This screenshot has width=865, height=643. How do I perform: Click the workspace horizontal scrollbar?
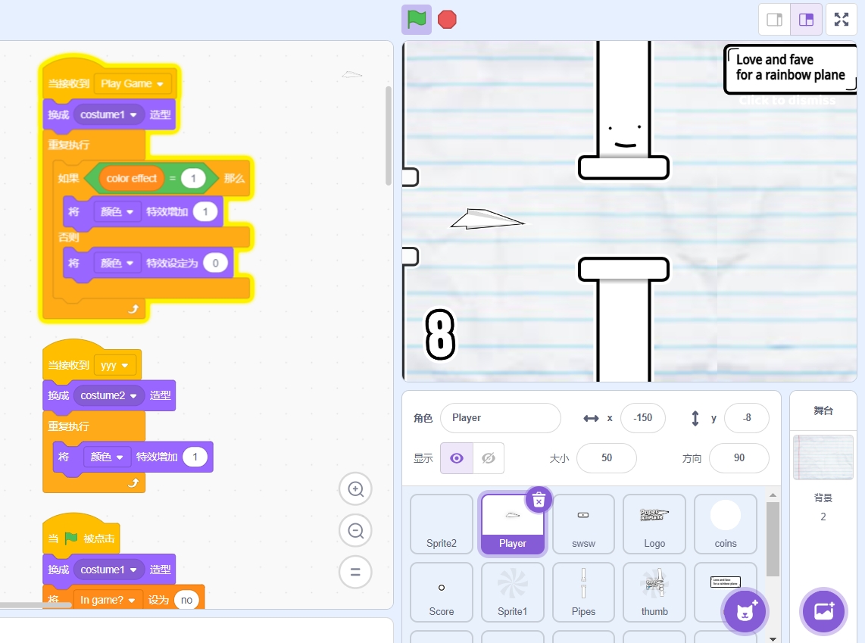click(36, 605)
